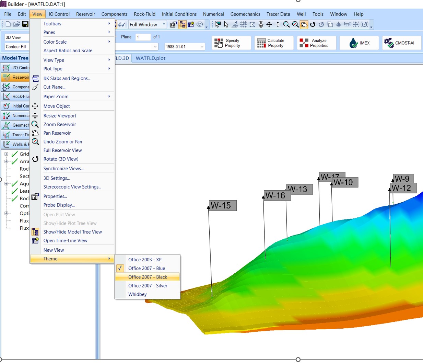Click the Rotate 3D View toolbar icon
The height and width of the screenshot is (363, 423).
click(x=313, y=24)
